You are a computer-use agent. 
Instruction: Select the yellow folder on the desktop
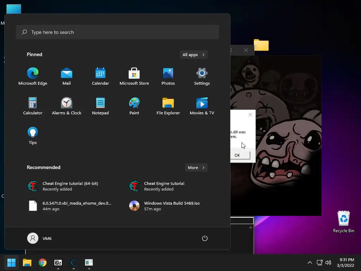click(x=261, y=45)
